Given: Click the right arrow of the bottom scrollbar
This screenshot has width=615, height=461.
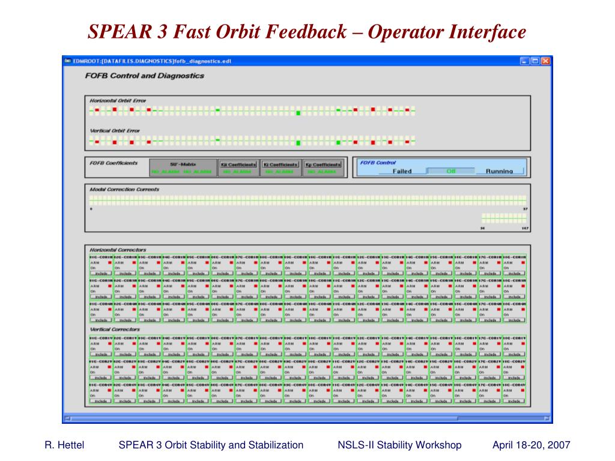Looking at the screenshot, I should pos(547,418).
